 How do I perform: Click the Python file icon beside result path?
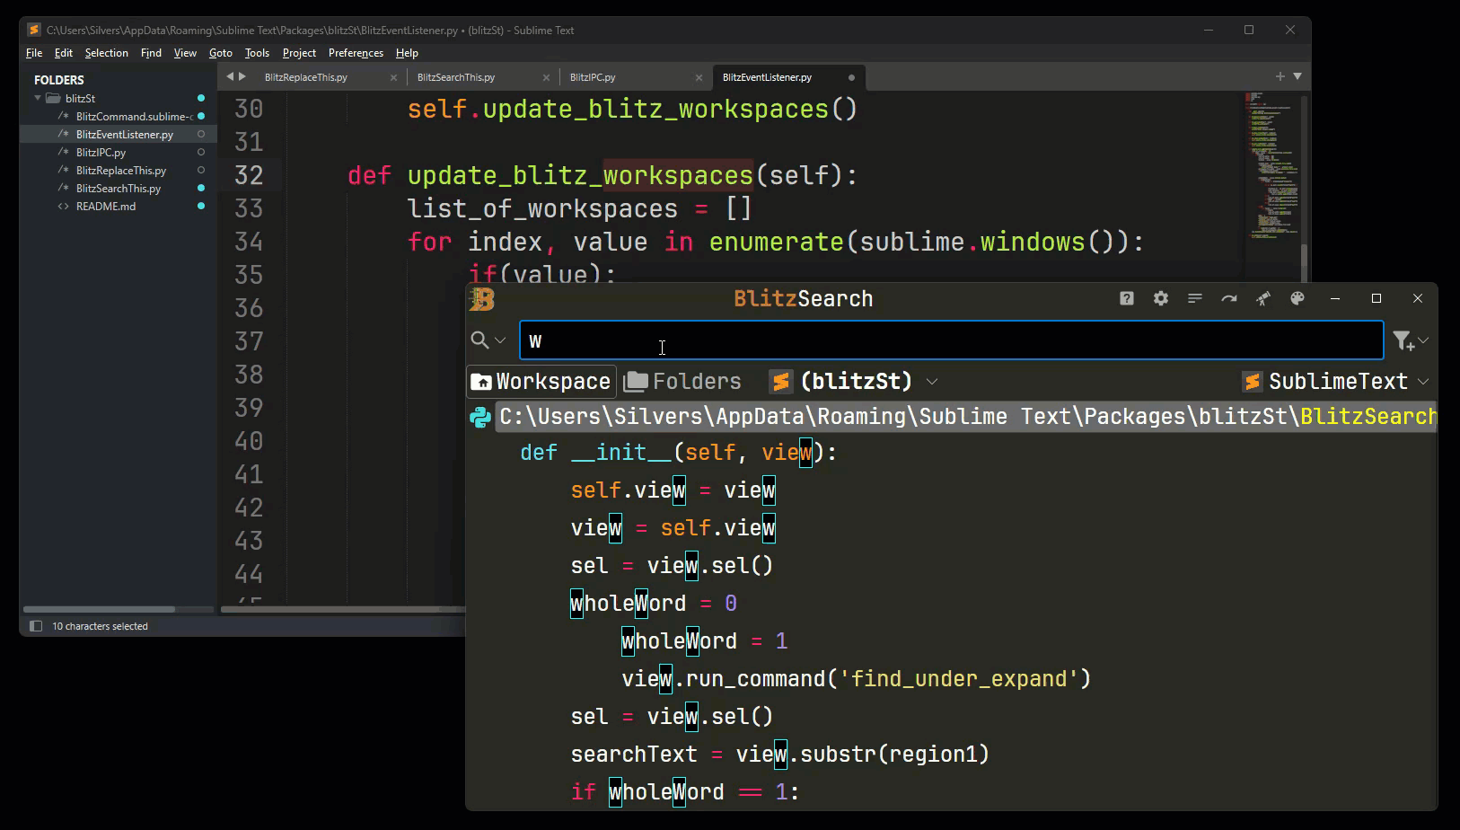click(480, 417)
